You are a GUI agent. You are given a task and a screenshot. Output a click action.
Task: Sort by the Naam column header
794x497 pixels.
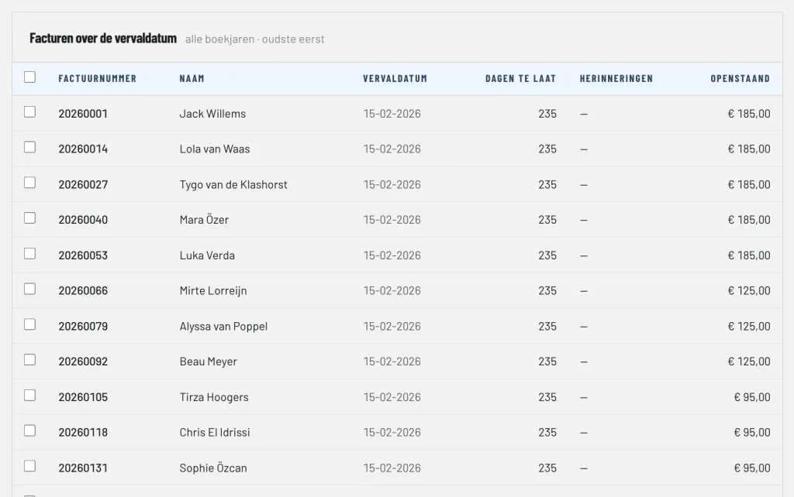click(192, 78)
